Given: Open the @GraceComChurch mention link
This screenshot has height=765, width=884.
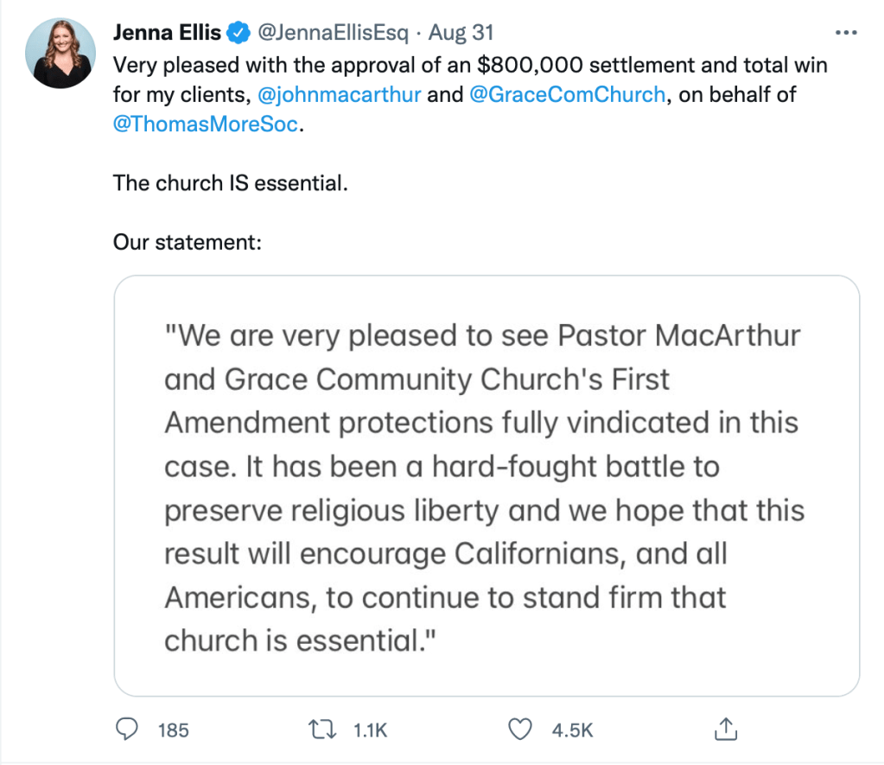Looking at the screenshot, I should [x=568, y=94].
